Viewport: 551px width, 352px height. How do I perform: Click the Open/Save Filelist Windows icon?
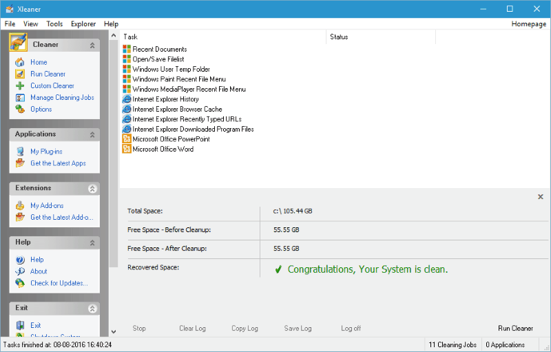tap(127, 59)
